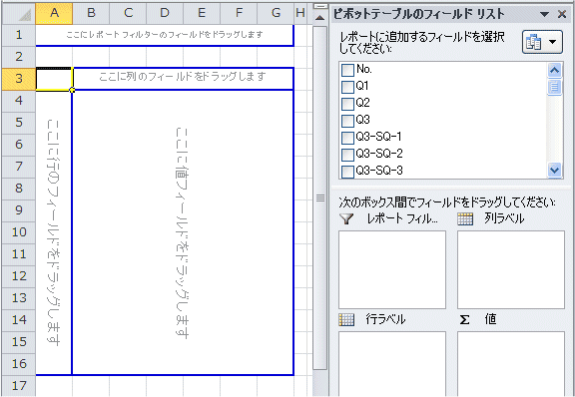
Task: Click the Q3-SQ-1 field label
Action: coord(378,137)
